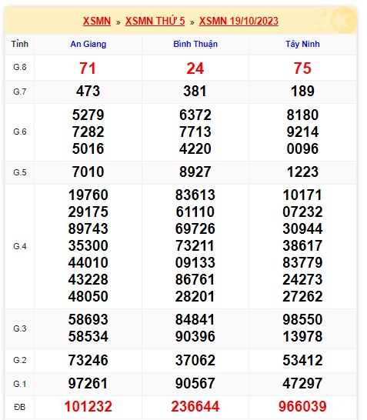Select Bình Thuận G.8 result 24
Screen dimensions: 367x420
pos(195,68)
